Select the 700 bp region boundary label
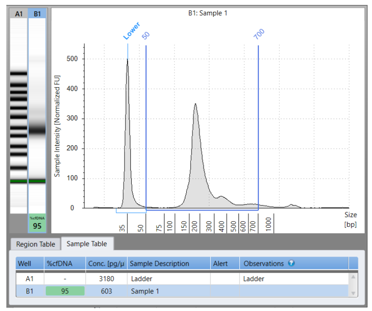 pyautogui.click(x=259, y=34)
